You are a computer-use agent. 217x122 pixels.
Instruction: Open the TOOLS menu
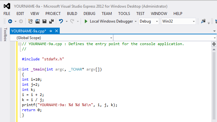(x=124, y=14)
